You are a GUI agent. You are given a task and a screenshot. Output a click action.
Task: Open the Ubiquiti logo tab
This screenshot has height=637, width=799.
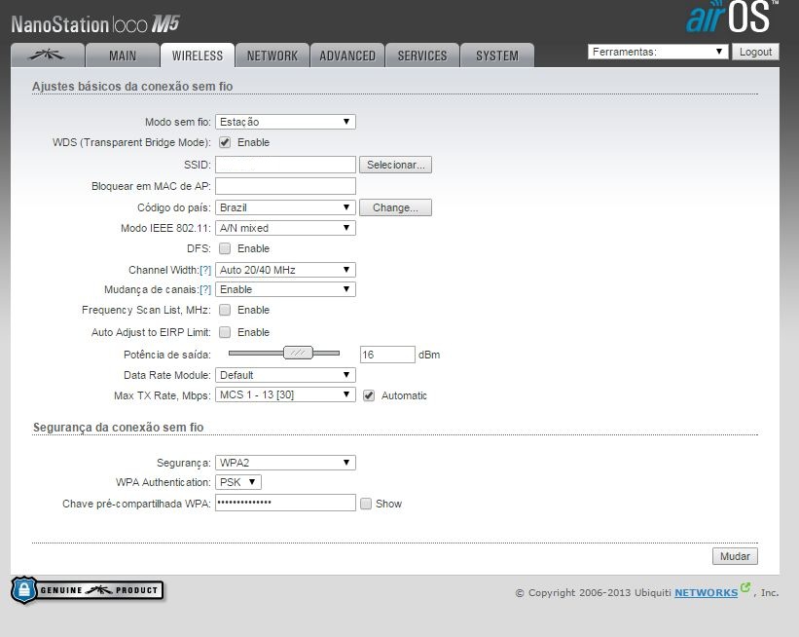(48, 56)
